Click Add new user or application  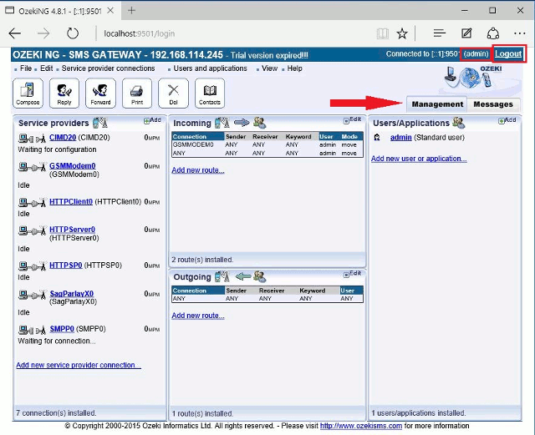click(x=419, y=159)
